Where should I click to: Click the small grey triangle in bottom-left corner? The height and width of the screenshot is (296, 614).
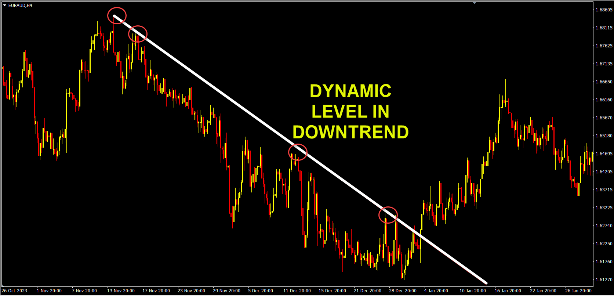tap(3, 285)
